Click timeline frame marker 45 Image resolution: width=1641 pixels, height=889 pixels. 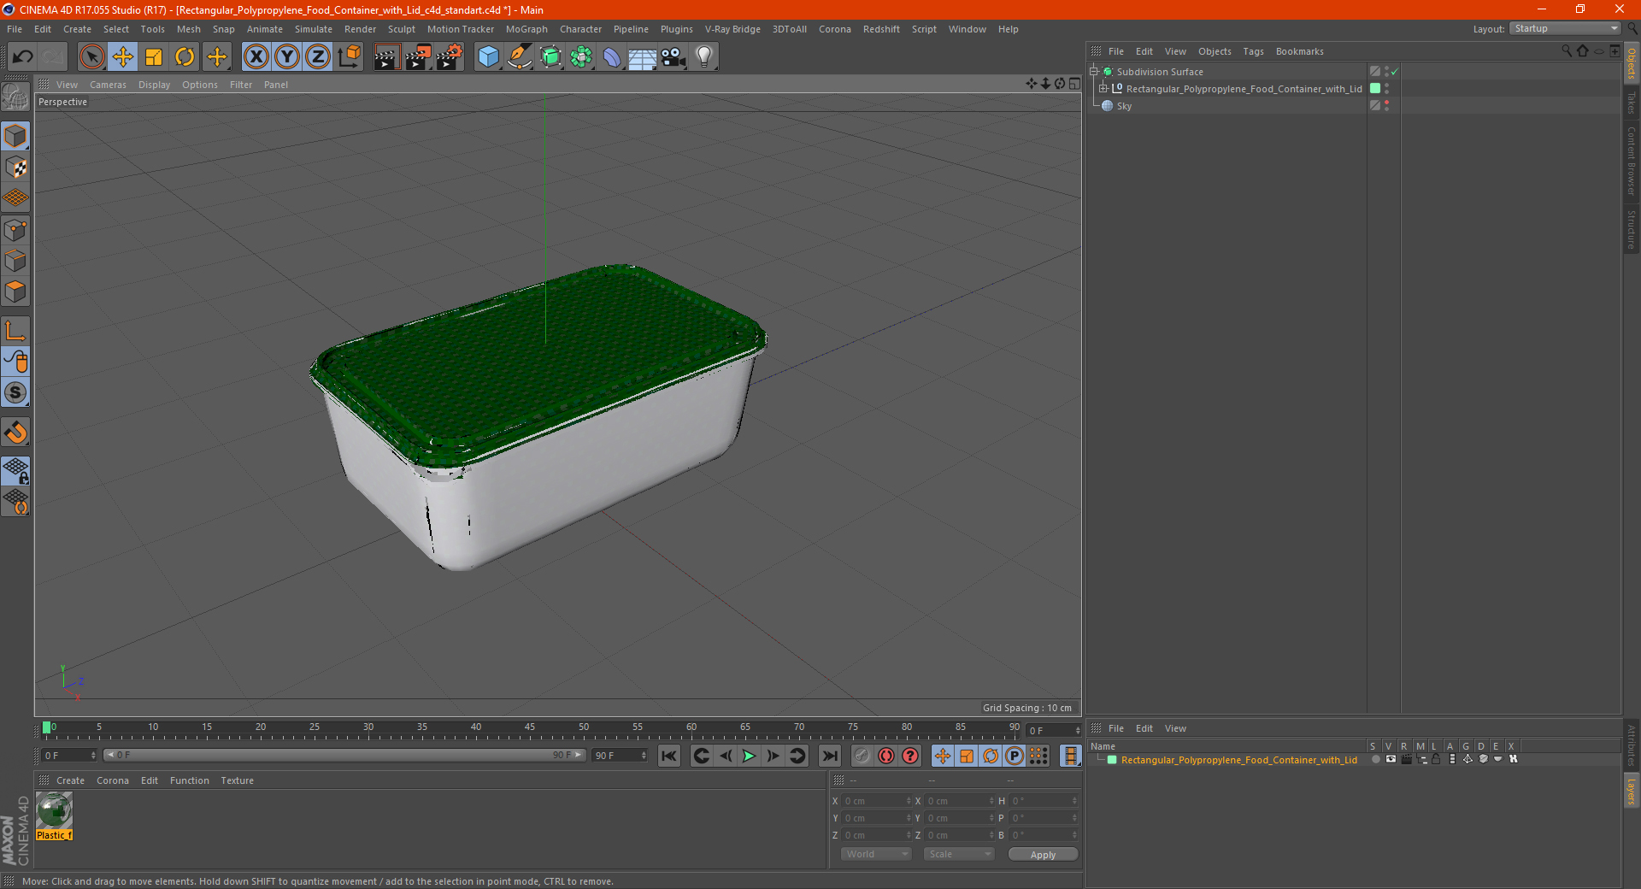530,727
